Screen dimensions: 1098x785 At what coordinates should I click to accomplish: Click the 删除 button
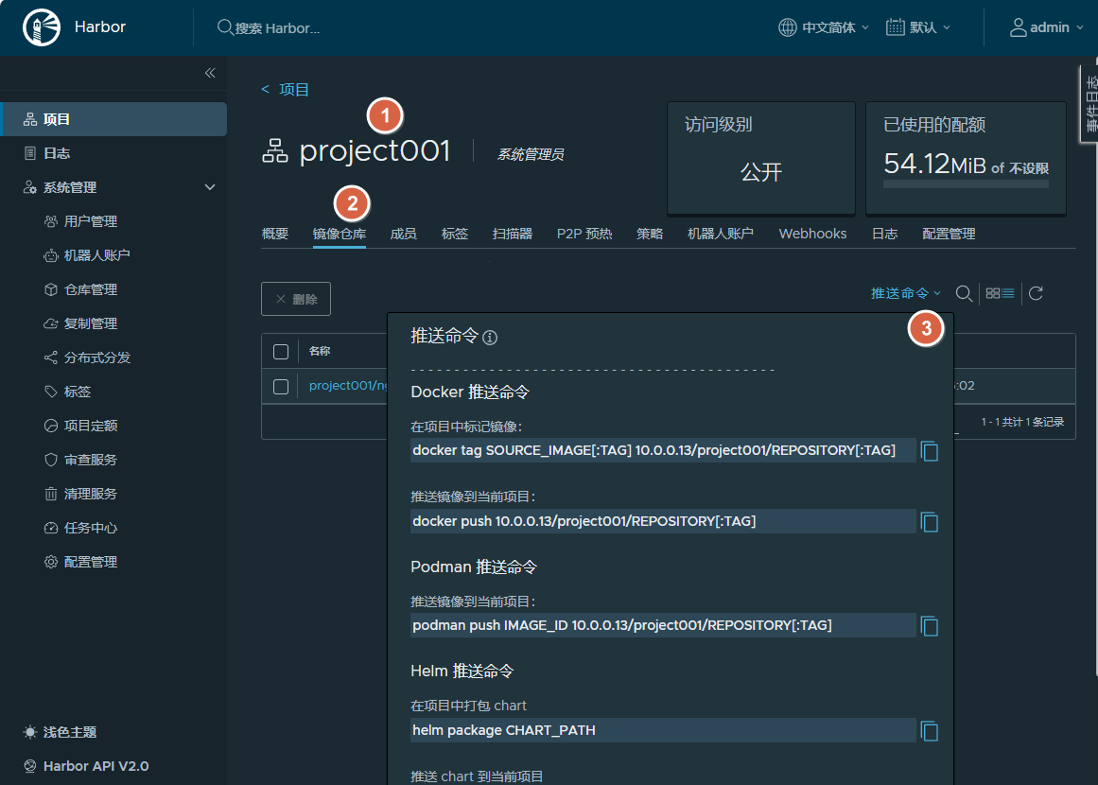(x=296, y=299)
